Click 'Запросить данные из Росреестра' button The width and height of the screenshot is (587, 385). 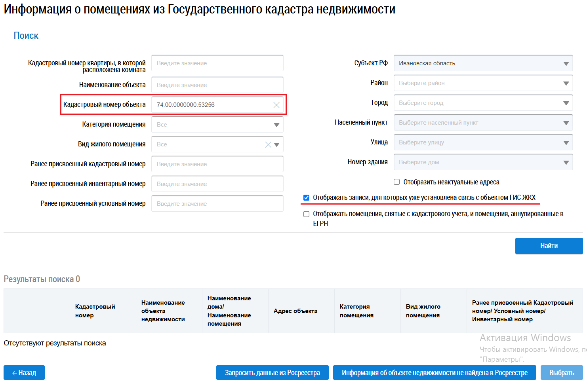pos(273,373)
